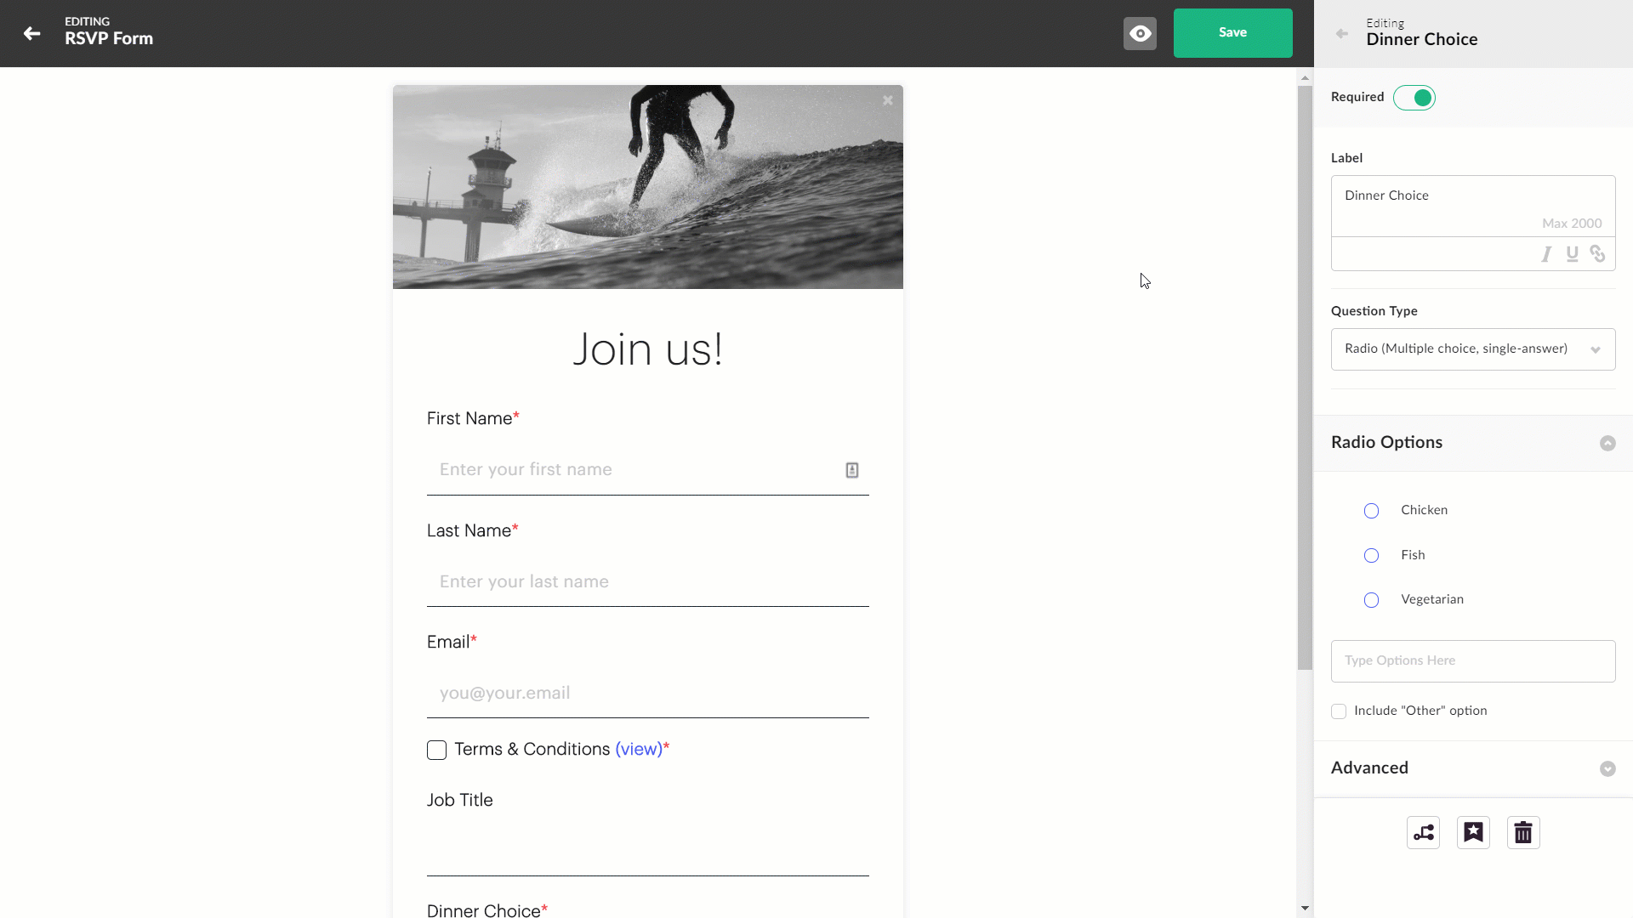Click the Vegetarian option label

tap(1432, 599)
